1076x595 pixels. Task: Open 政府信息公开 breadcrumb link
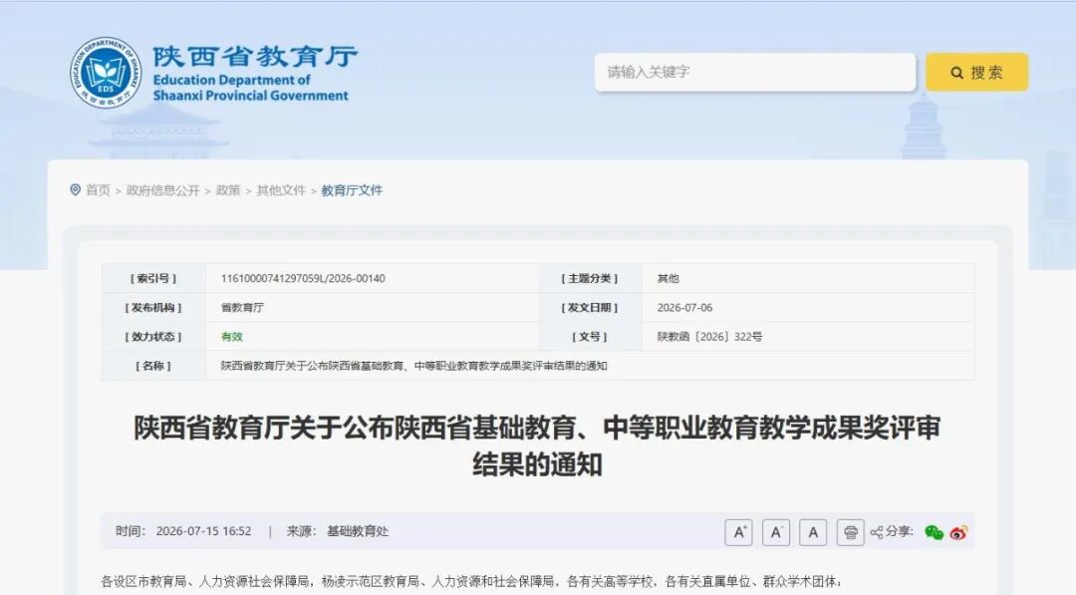coord(163,190)
